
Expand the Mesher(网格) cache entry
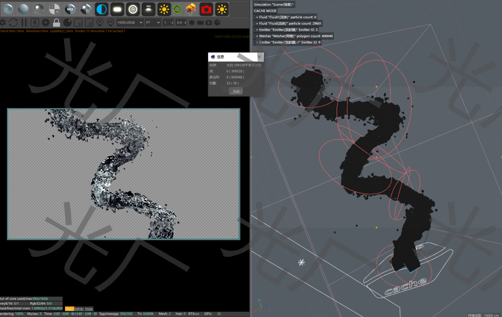tap(257, 36)
